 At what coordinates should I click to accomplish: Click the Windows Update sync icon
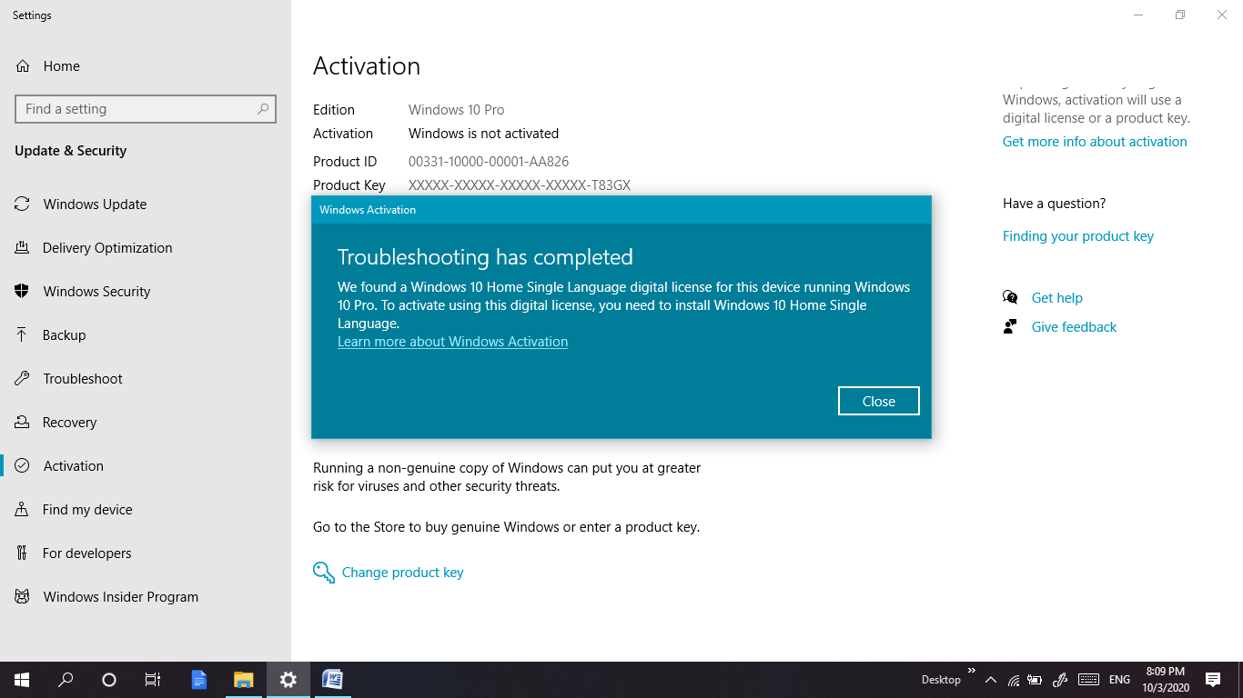(x=22, y=204)
